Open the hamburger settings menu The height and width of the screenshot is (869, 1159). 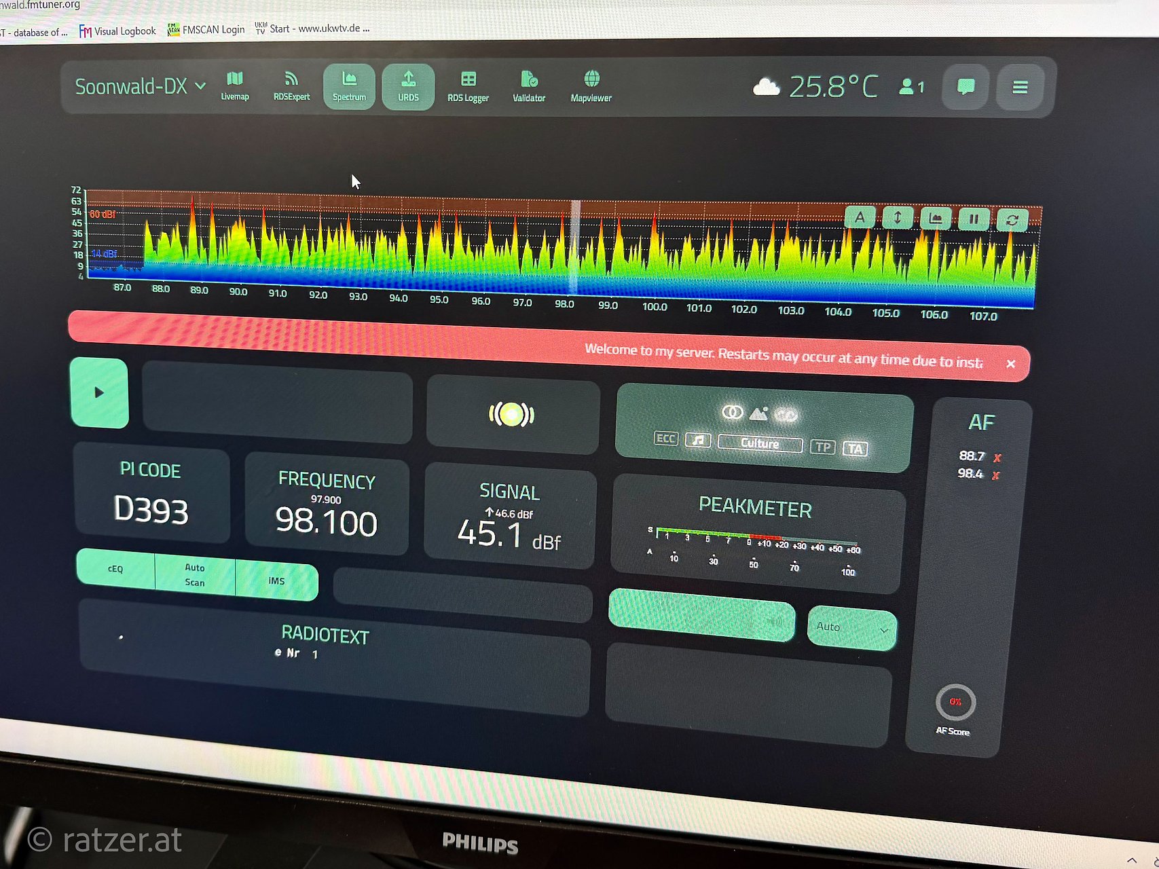[x=1020, y=88]
